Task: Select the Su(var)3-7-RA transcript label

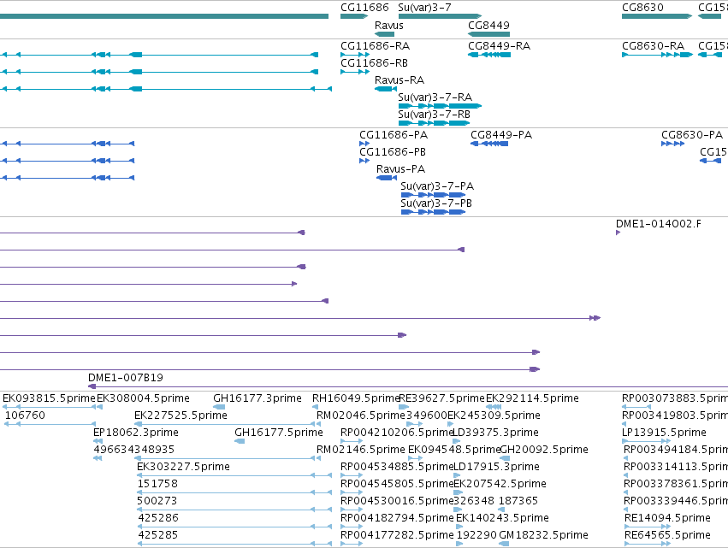Action: point(435,97)
